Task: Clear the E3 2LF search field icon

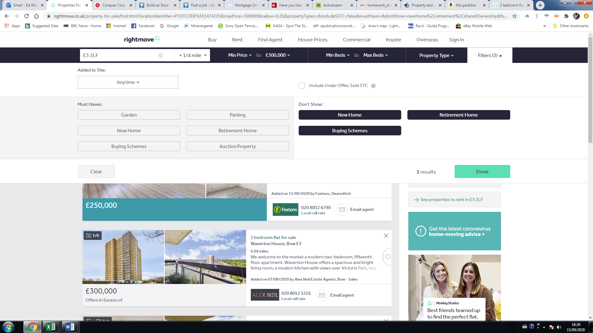Action: 161,55
